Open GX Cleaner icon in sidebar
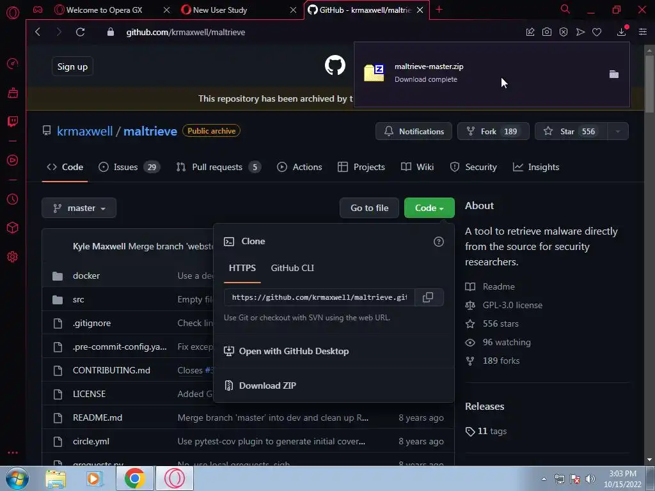 (13, 93)
